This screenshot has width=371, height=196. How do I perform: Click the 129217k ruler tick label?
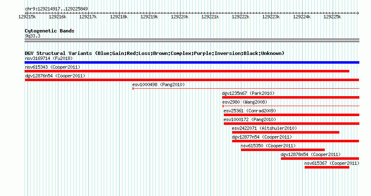(x=88, y=17)
